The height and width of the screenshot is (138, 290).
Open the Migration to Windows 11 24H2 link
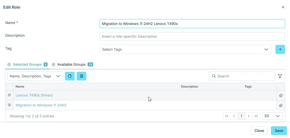click(41, 105)
